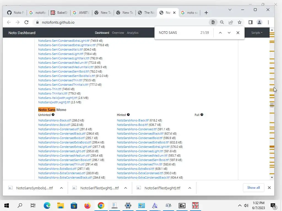Image resolution: width=282 pixels, height=211 pixels.
Task: Close the active Noto tab
Action: tap(174, 13)
